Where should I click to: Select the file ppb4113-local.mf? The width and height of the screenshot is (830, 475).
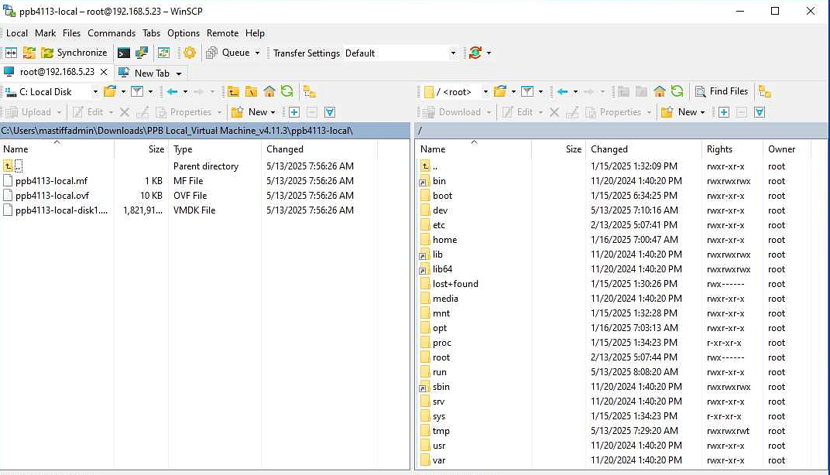[51, 181]
